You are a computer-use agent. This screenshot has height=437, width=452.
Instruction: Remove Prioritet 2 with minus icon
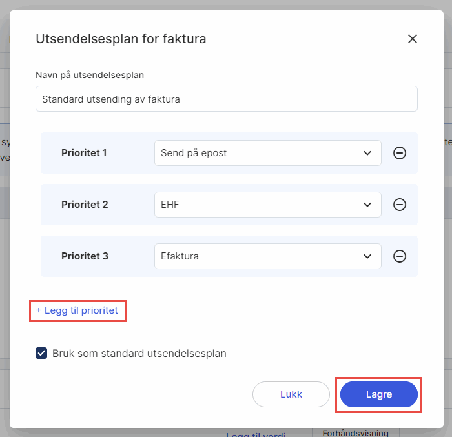tap(400, 205)
